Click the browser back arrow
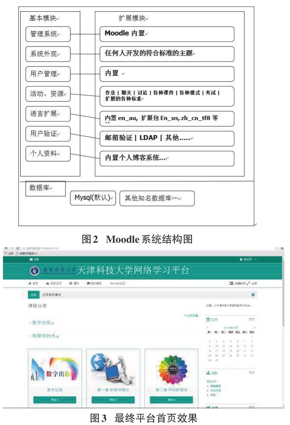This screenshot has width=290, height=425. [6, 248]
